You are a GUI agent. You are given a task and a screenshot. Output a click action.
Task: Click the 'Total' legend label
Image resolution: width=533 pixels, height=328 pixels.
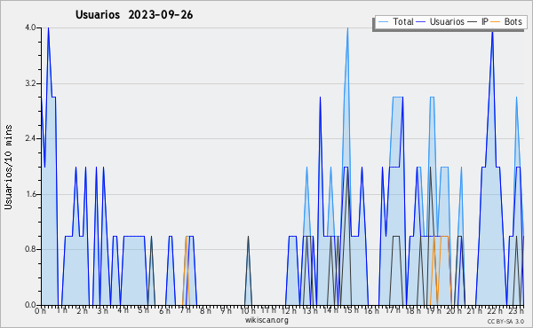[403, 21]
